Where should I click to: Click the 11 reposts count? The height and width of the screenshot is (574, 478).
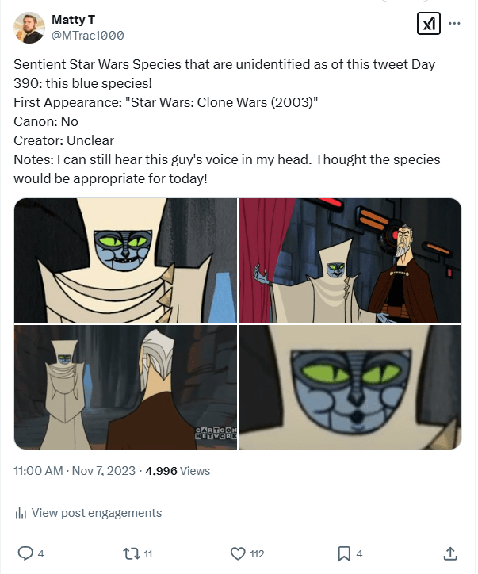point(148,553)
